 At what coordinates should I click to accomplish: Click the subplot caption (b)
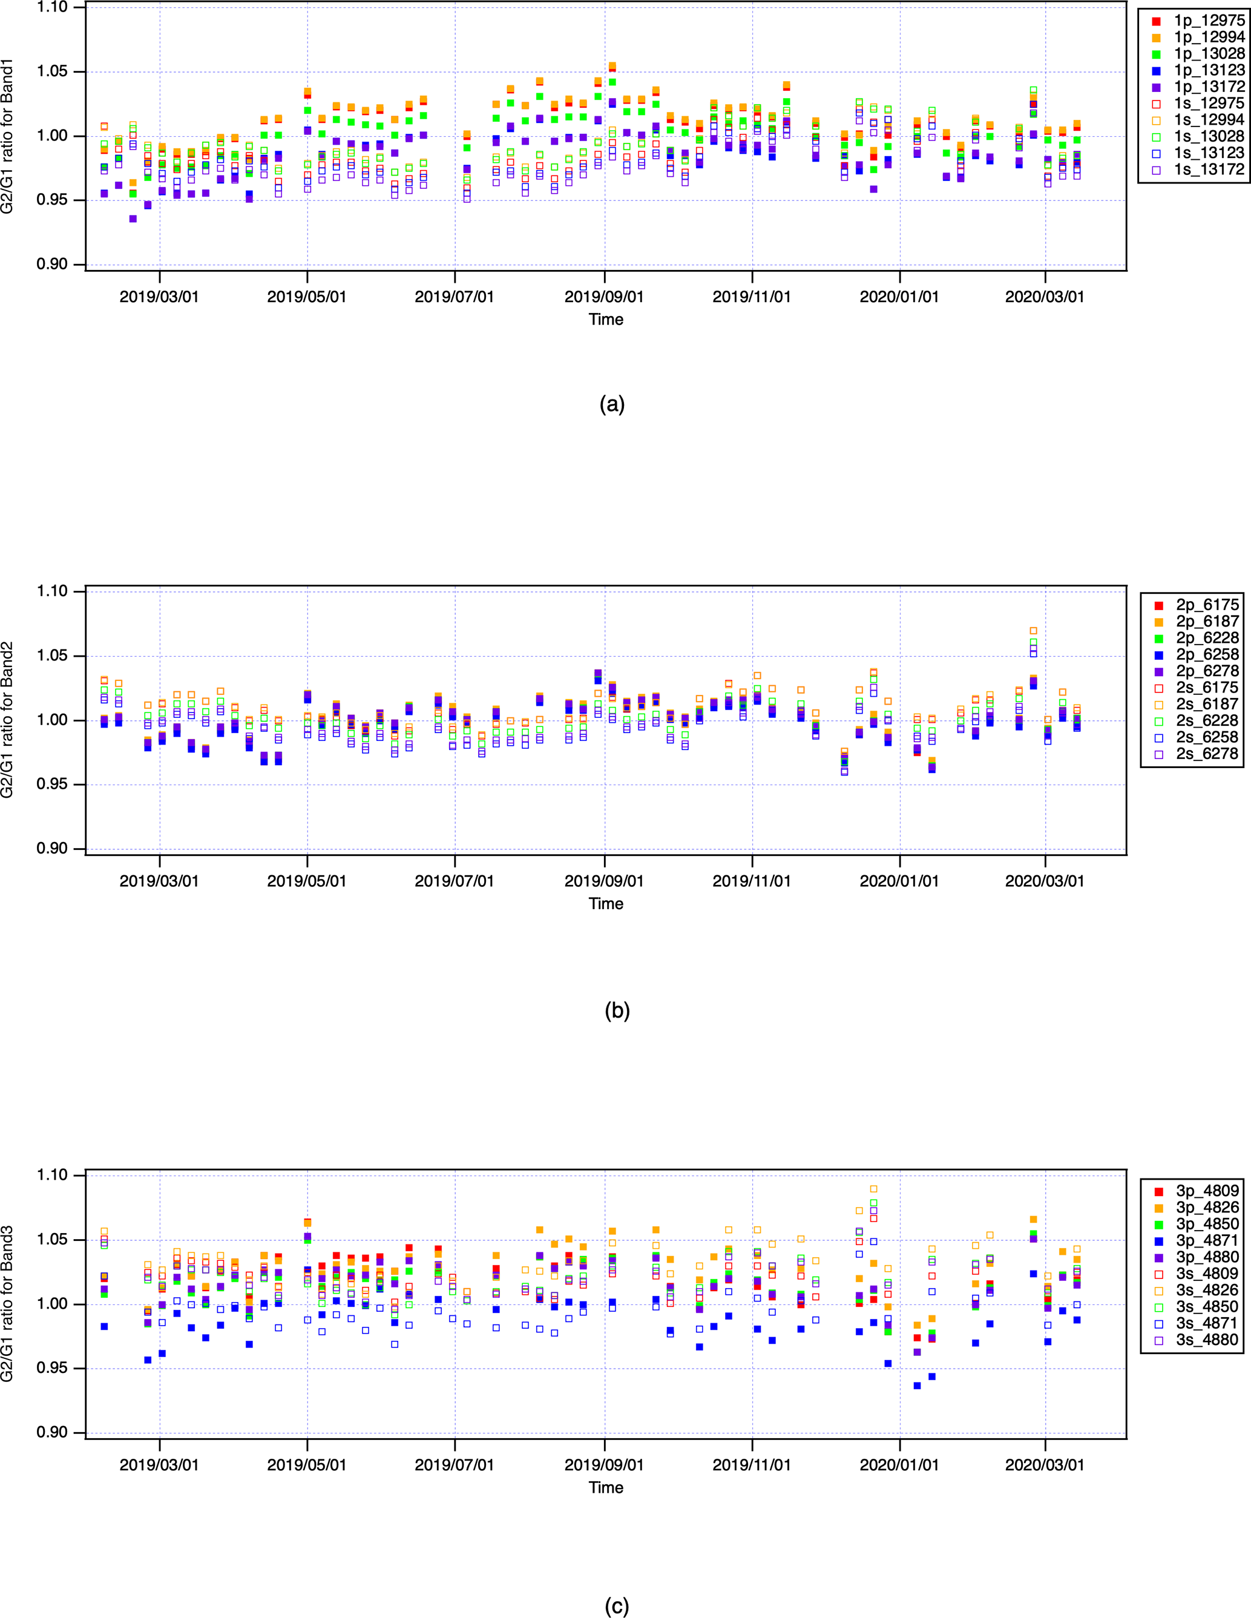click(x=617, y=1011)
